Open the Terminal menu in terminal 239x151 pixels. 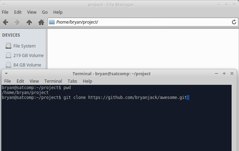pyautogui.click(x=53, y=81)
